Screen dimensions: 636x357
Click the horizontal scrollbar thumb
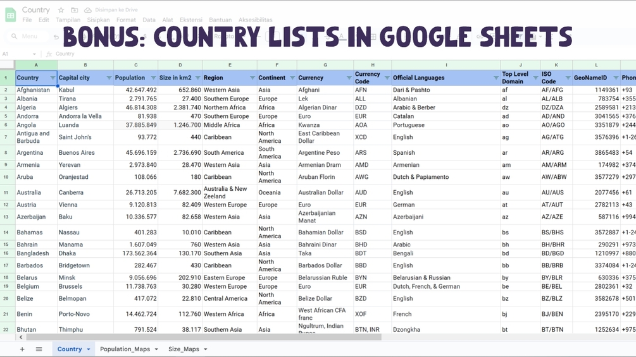pyautogui.click(x=204, y=337)
